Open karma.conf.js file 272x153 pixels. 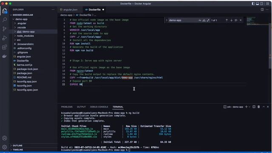pyautogui.click(x=25, y=65)
